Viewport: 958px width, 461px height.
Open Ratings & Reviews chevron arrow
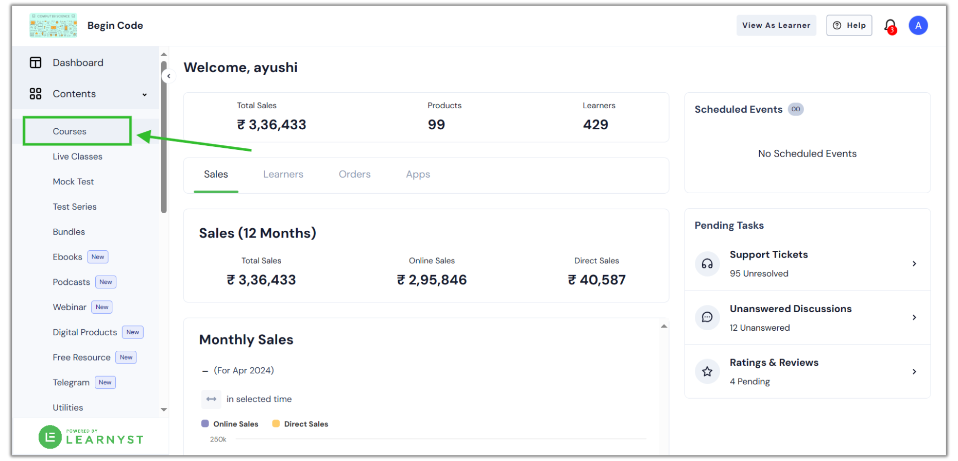coord(914,371)
